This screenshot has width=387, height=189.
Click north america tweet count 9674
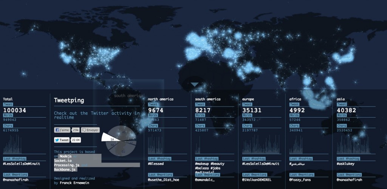point(155,110)
